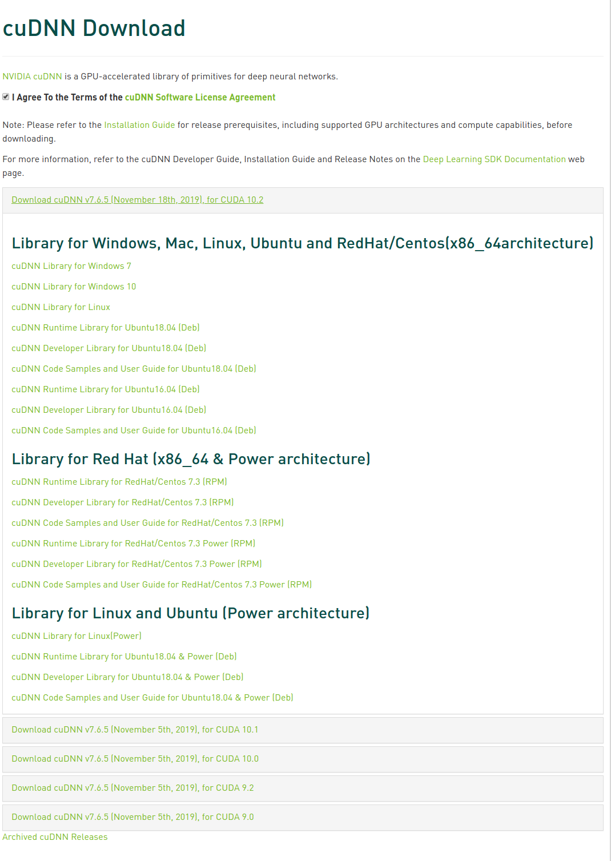The height and width of the screenshot is (861, 611).
Task: Get Code Samples for RedHat/Centos 7.3 Power (RPM)
Action: [162, 585]
